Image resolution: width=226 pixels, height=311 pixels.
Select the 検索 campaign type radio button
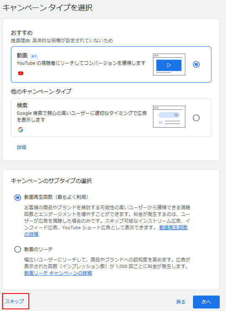(x=196, y=118)
